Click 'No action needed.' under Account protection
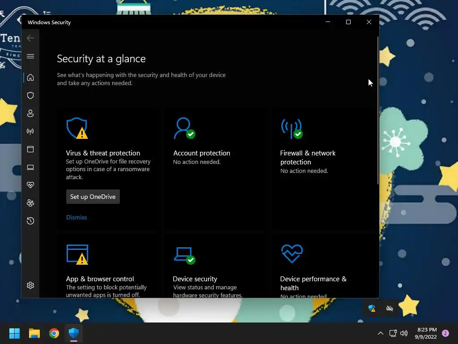Image resolution: width=458 pixels, height=344 pixels. coord(197,162)
